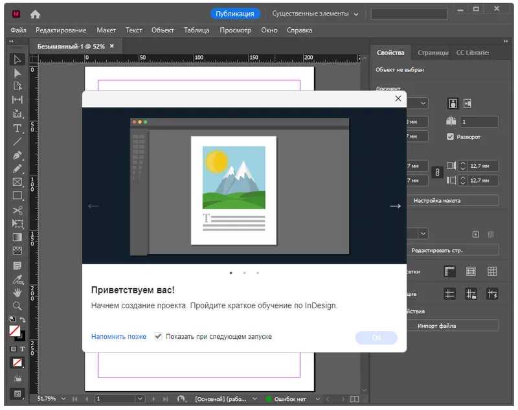518x410 pixels.
Task: Select the Free Transform tool
Action: (17, 223)
